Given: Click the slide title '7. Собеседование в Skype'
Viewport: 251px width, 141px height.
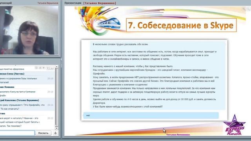Looking at the screenshot, I should coord(181,25).
